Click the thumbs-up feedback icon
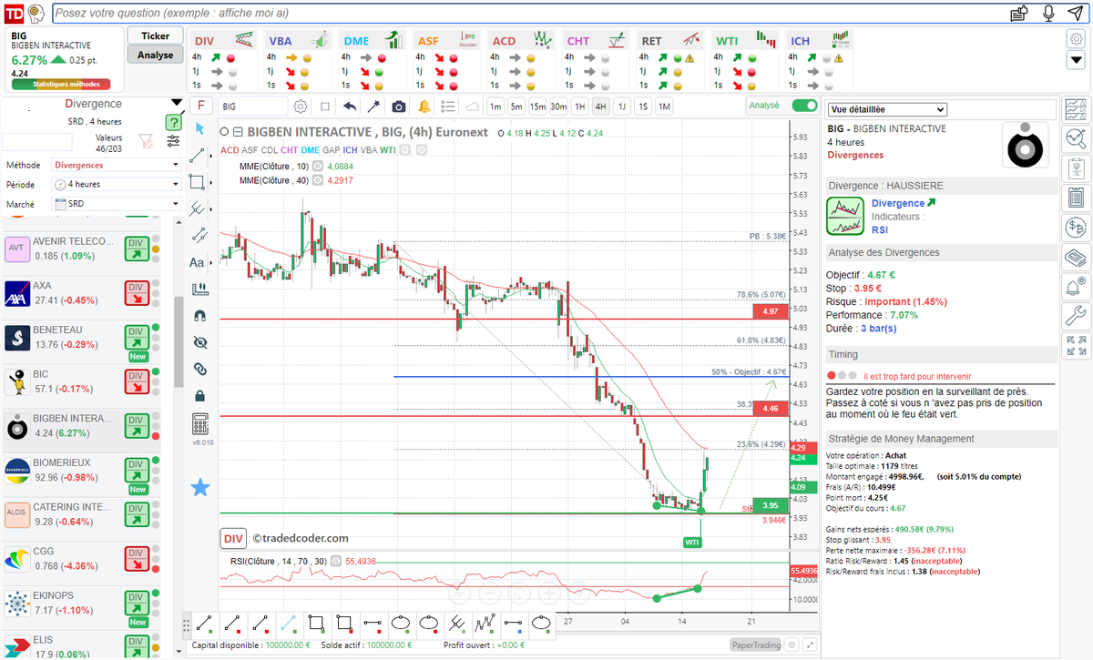Screen dimensions: 1093x660 [x=1020, y=13]
